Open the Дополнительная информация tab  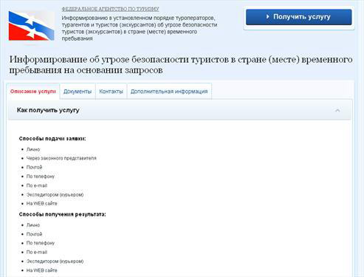click(x=169, y=92)
